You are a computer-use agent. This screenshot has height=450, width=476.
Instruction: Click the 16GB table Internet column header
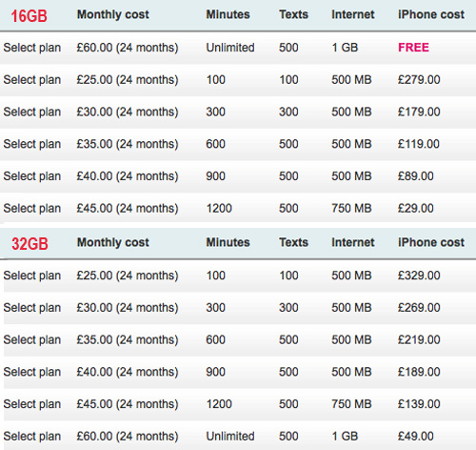[353, 14]
